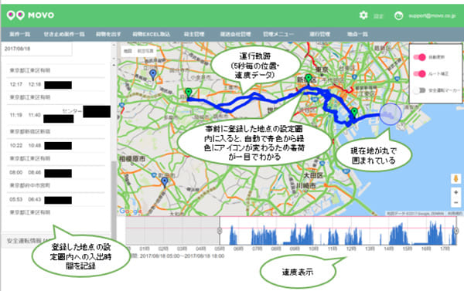Switch map to 航空写真 view
464x291 pixels.
tap(145, 51)
